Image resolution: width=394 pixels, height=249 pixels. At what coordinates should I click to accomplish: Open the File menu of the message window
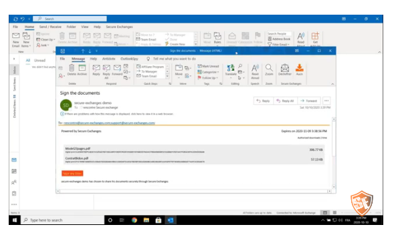(x=62, y=59)
